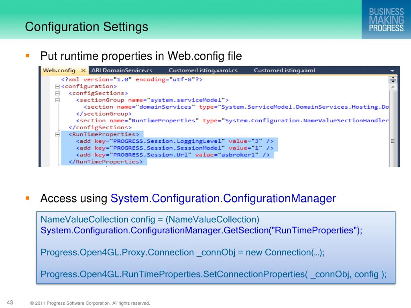The height and width of the screenshot is (308, 411).
Task: Click the "Configuration Settings" slide title
Action: [x=87, y=27]
